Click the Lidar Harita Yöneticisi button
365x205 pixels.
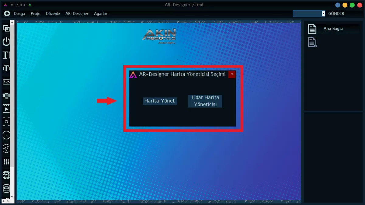[x=205, y=101]
